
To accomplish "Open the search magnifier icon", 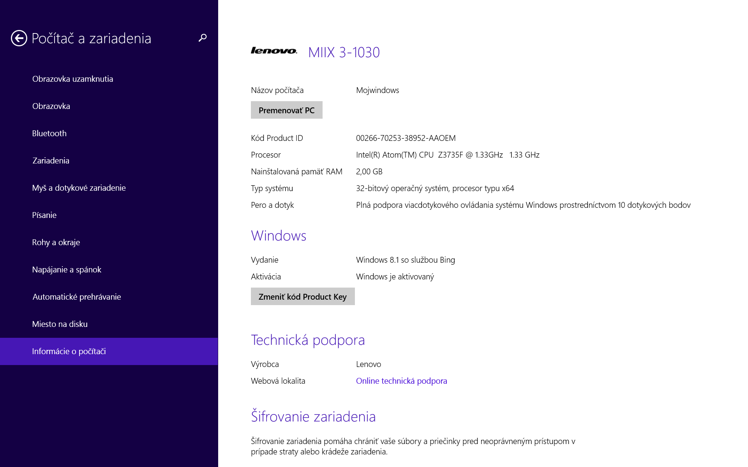I will click(x=203, y=38).
